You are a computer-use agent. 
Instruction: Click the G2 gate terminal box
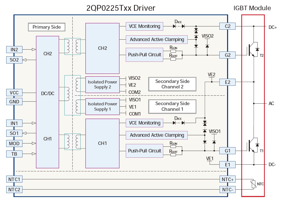(x=227, y=55)
